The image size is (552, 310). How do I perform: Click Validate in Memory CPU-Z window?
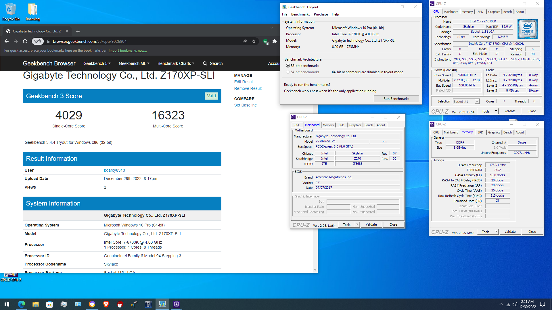tap(510, 232)
